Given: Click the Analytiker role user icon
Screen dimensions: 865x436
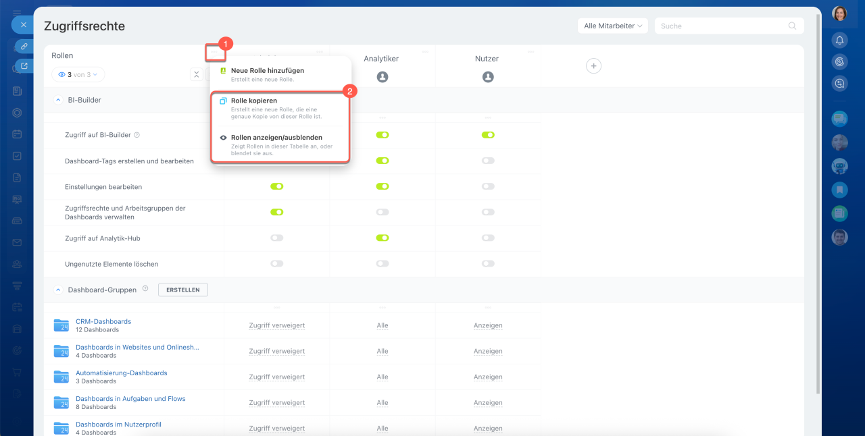Looking at the screenshot, I should [x=382, y=77].
